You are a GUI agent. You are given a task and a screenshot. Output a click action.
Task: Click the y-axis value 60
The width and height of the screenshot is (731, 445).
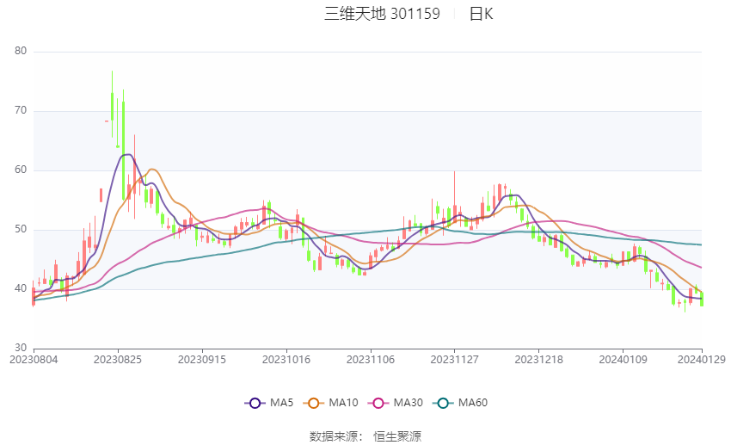21,170
